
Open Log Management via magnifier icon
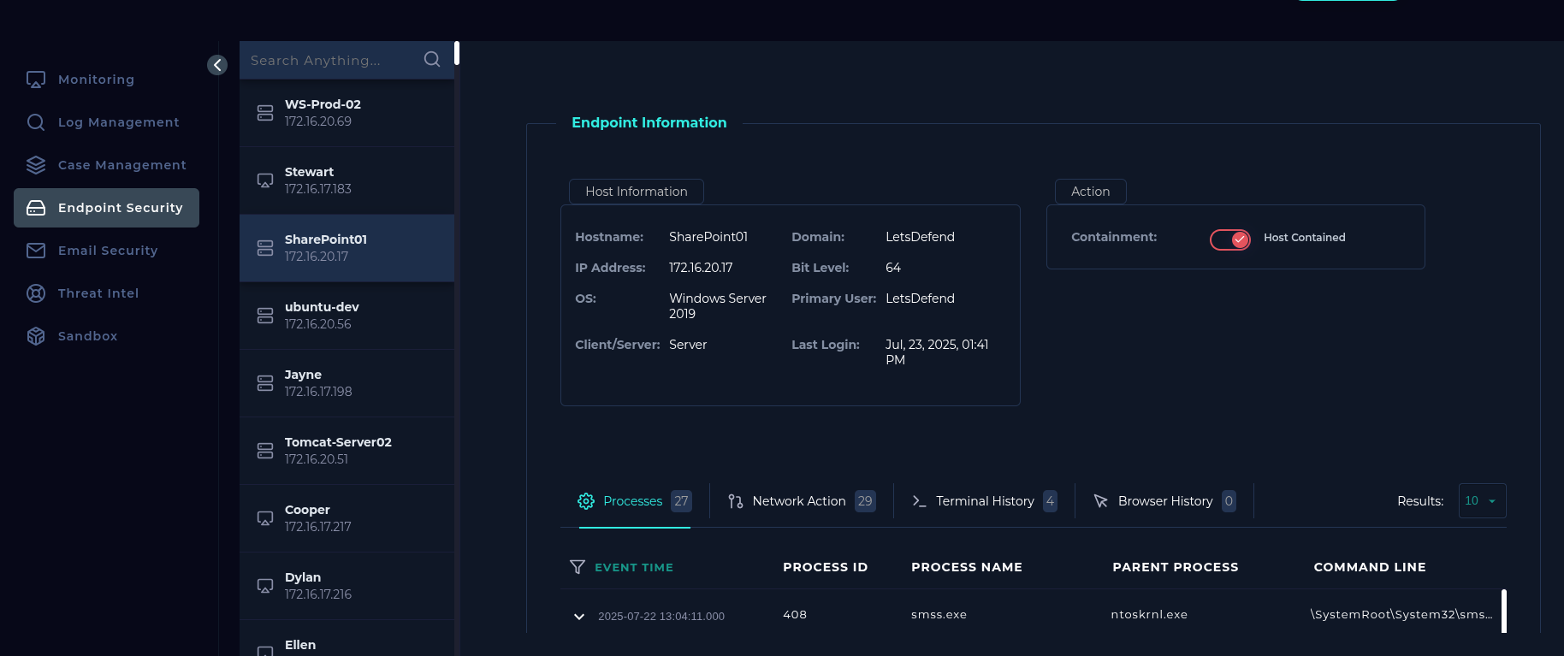point(36,122)
